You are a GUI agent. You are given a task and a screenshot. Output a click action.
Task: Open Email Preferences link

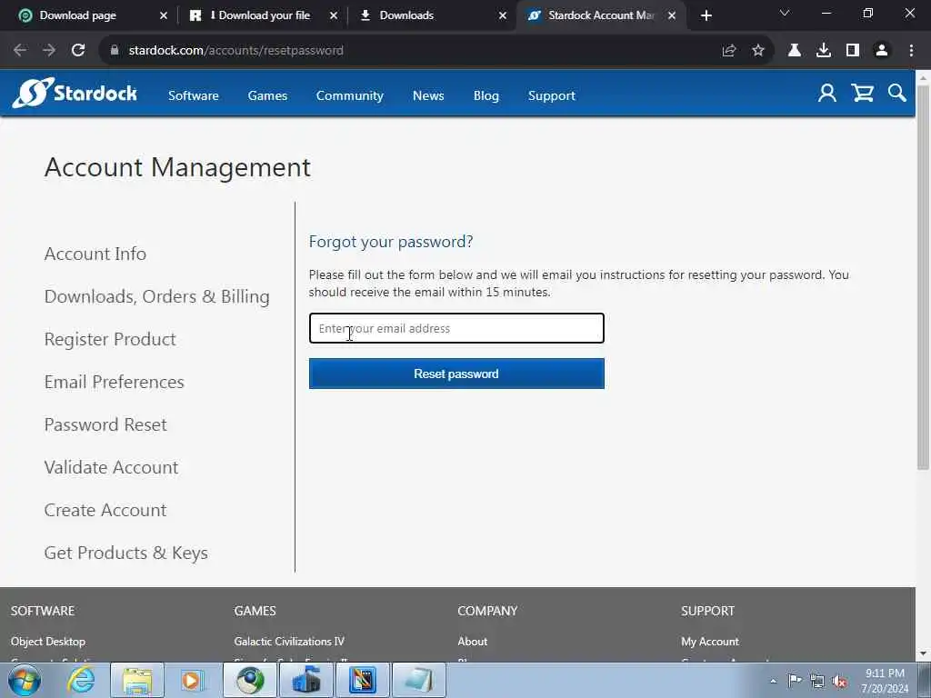[114, 382]
